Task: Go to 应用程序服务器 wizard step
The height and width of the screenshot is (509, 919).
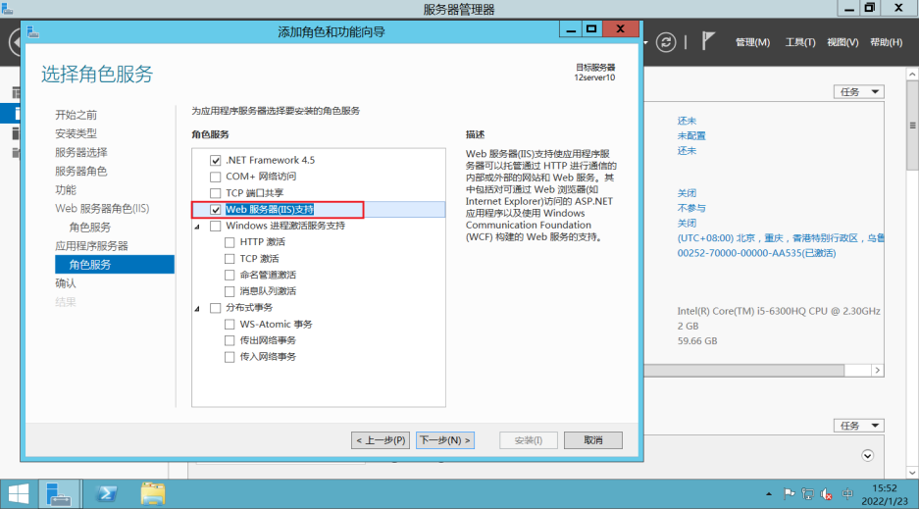Action: [x=91, y=246]
